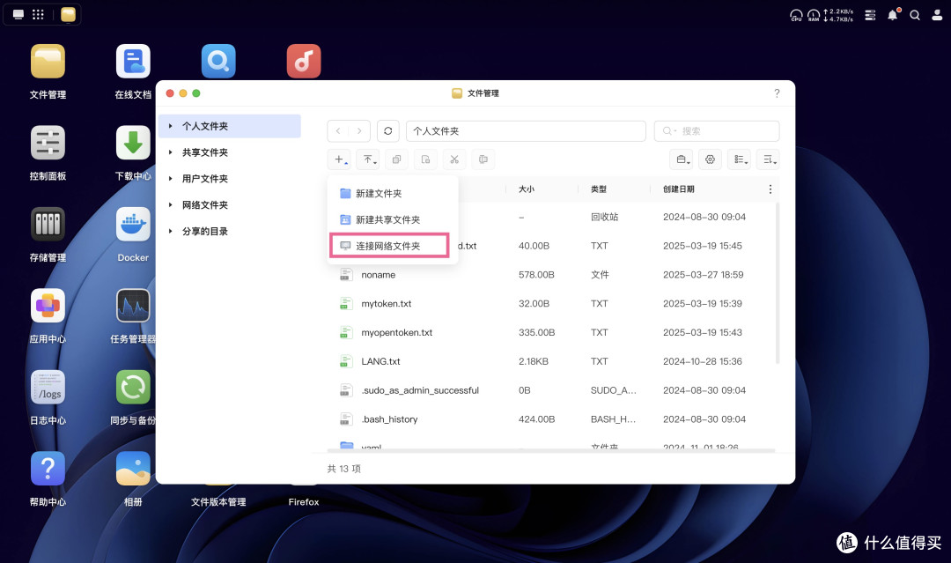The image size is (951, 563).
Task: Launch Docker from the desktop
Action: pos(133,224)
